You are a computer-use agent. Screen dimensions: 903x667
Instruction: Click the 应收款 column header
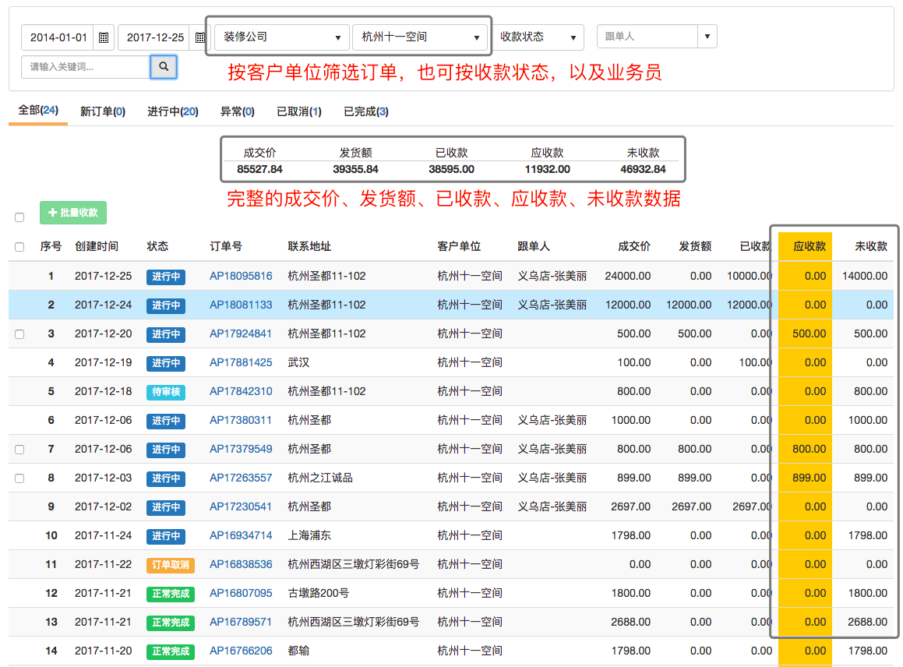point(810,246)
